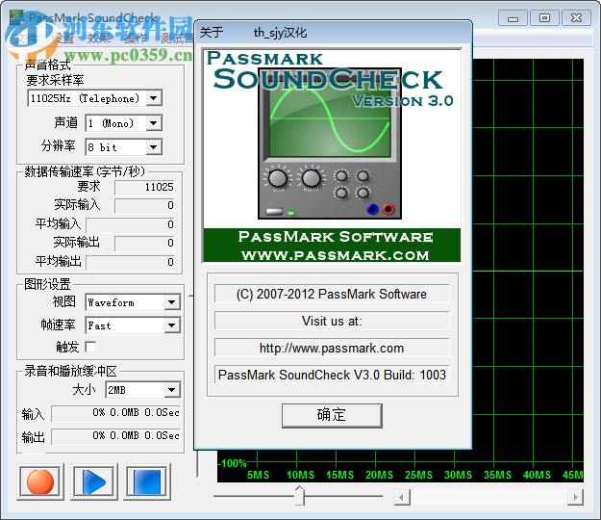Click the PassMark SoundCheck title bar icon
This screenshot has width=601, height=520.
[x=16, y=18]
